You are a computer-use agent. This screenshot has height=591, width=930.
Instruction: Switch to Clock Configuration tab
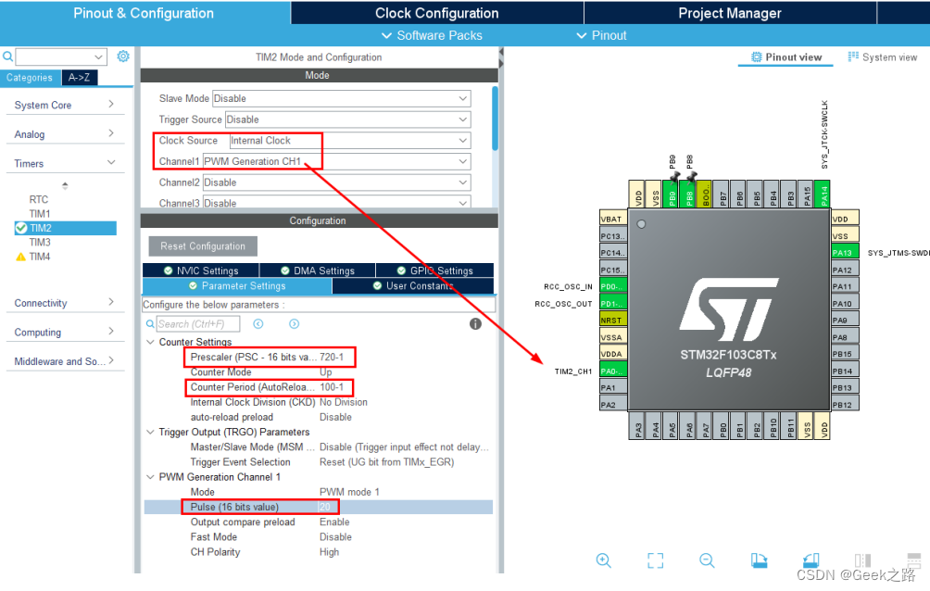(436, 12)
